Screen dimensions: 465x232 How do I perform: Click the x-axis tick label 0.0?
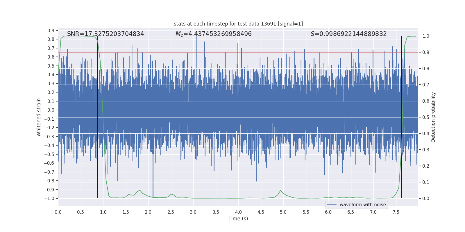click(x=58, y=212)
